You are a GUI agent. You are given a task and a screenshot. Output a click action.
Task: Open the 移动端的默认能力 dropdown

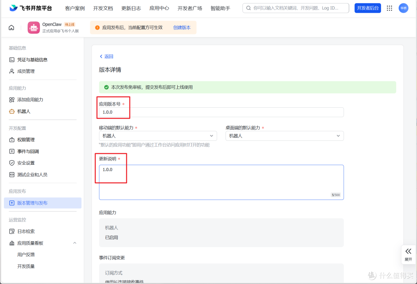pos(158,136)
